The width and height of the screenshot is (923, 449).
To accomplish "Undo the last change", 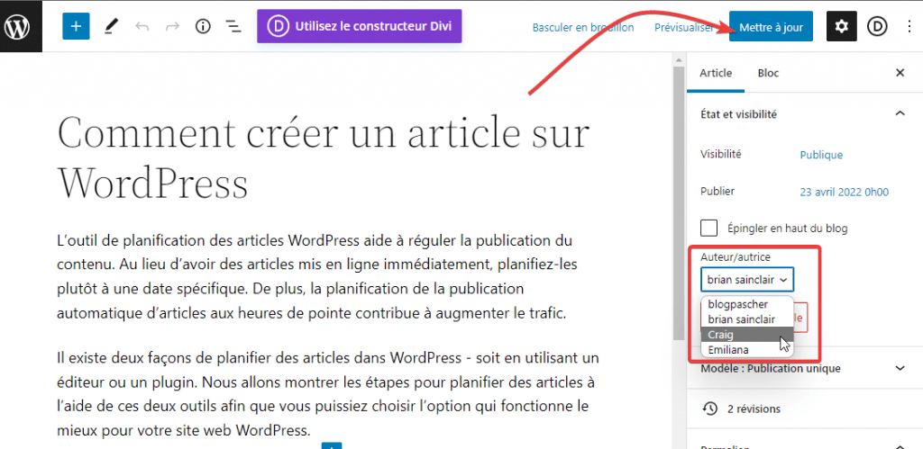I will (x=142, y=26).
